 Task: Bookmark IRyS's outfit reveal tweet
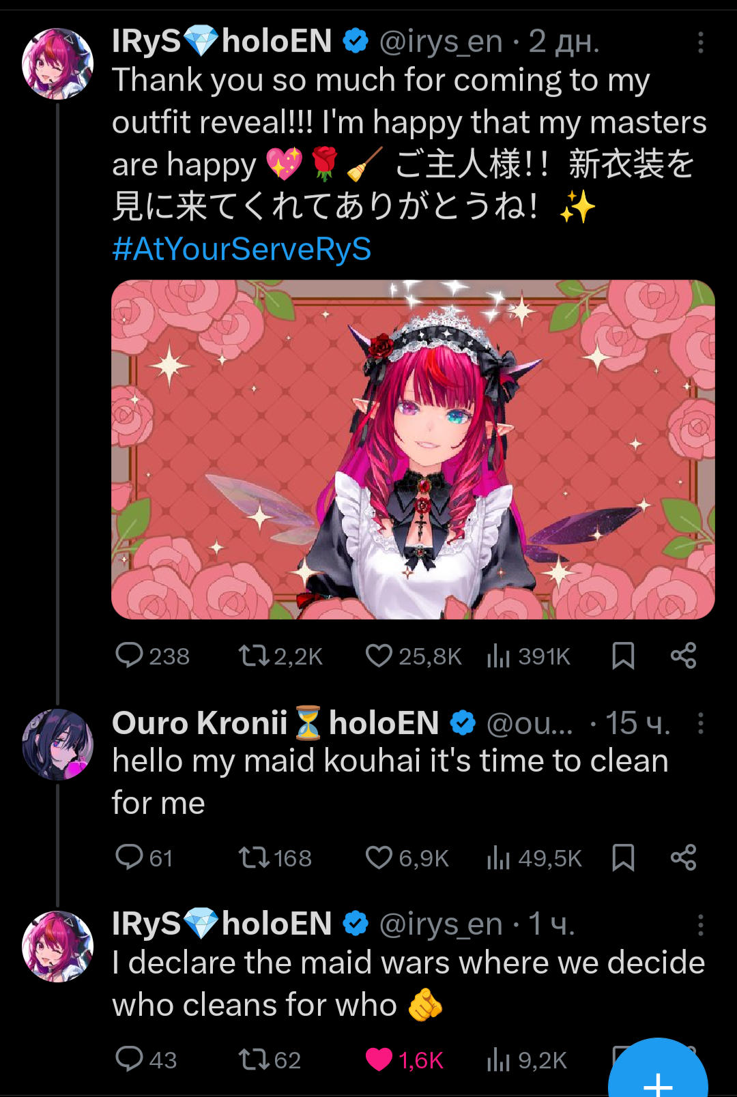[x=623, y=656]
